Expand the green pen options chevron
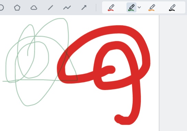The height and width of the screenshot is (131, 187). (139, 8)
